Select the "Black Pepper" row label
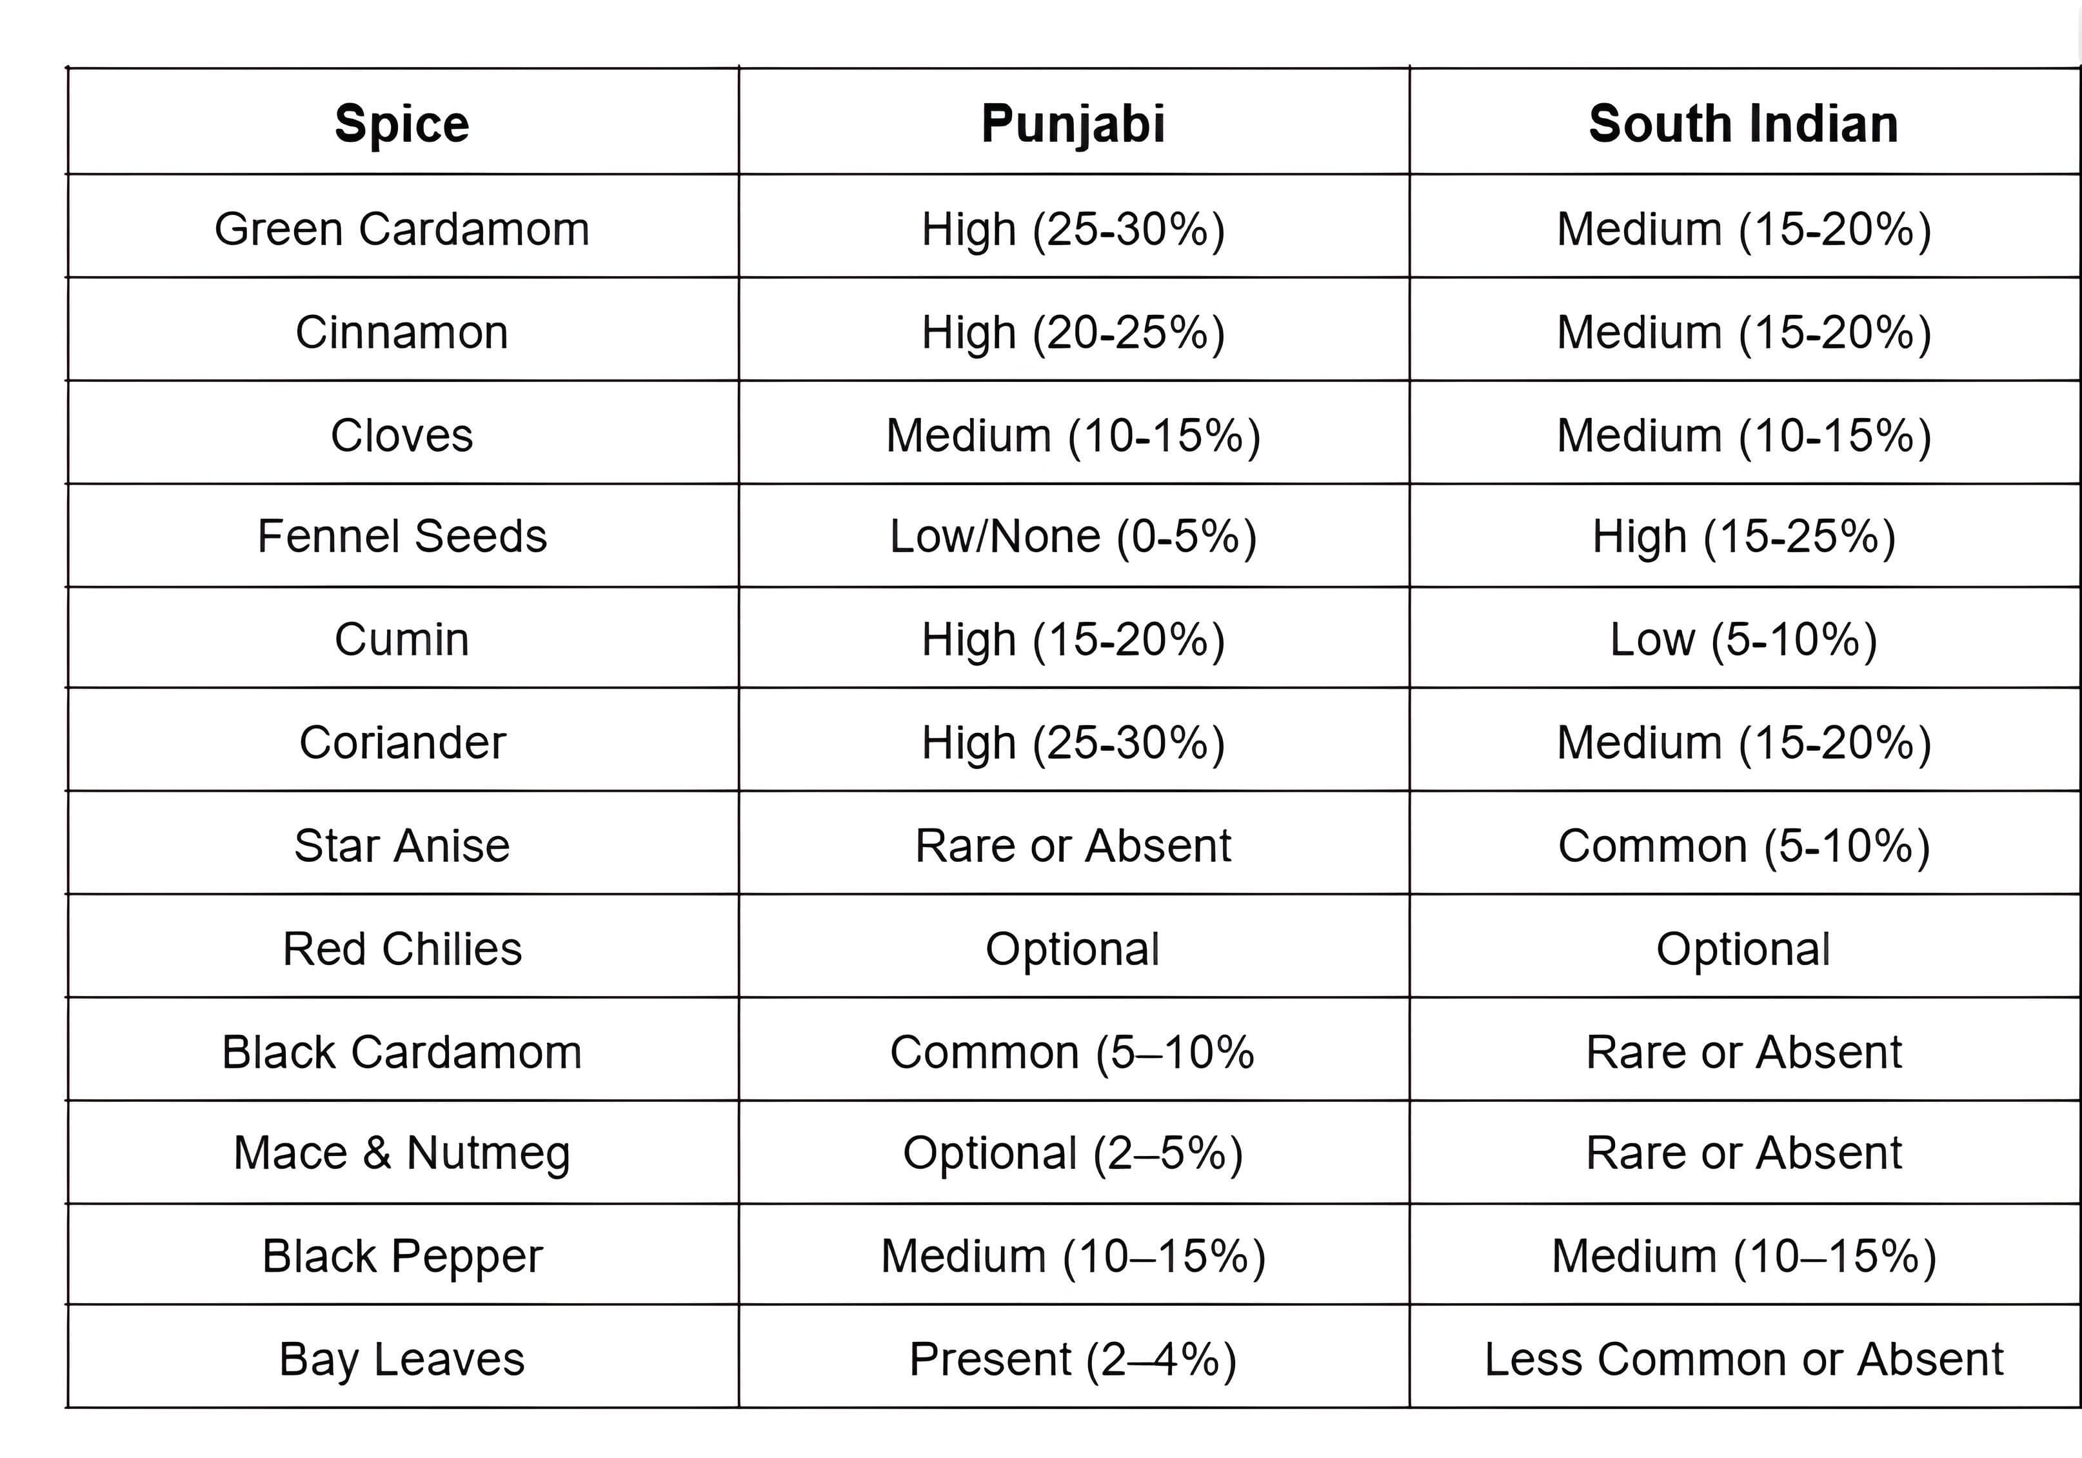This screenshot has height=1458, width=2082. point(402,1257)
